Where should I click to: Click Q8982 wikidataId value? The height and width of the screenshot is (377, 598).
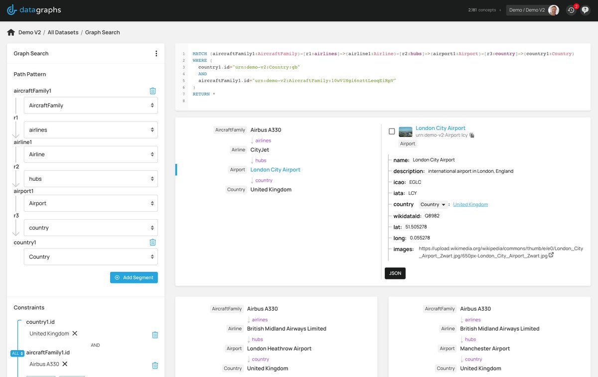coord(432,216)
